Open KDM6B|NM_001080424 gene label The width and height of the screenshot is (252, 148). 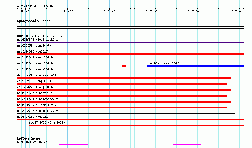click(x=32, y=142)
